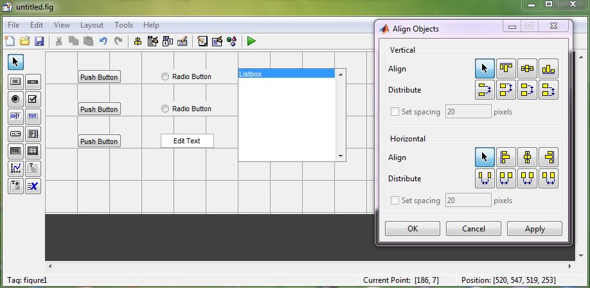Open the Object Browser icon
590x288 pixels.
click(231, 41)
